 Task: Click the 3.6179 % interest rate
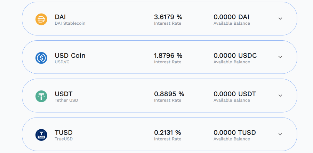[x=168, y=17]
